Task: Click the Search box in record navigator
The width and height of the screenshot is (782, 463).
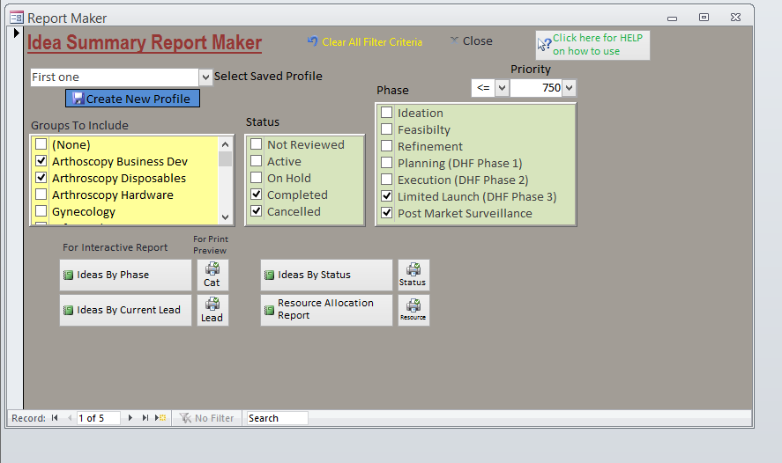Action: (x=278, y=418)
